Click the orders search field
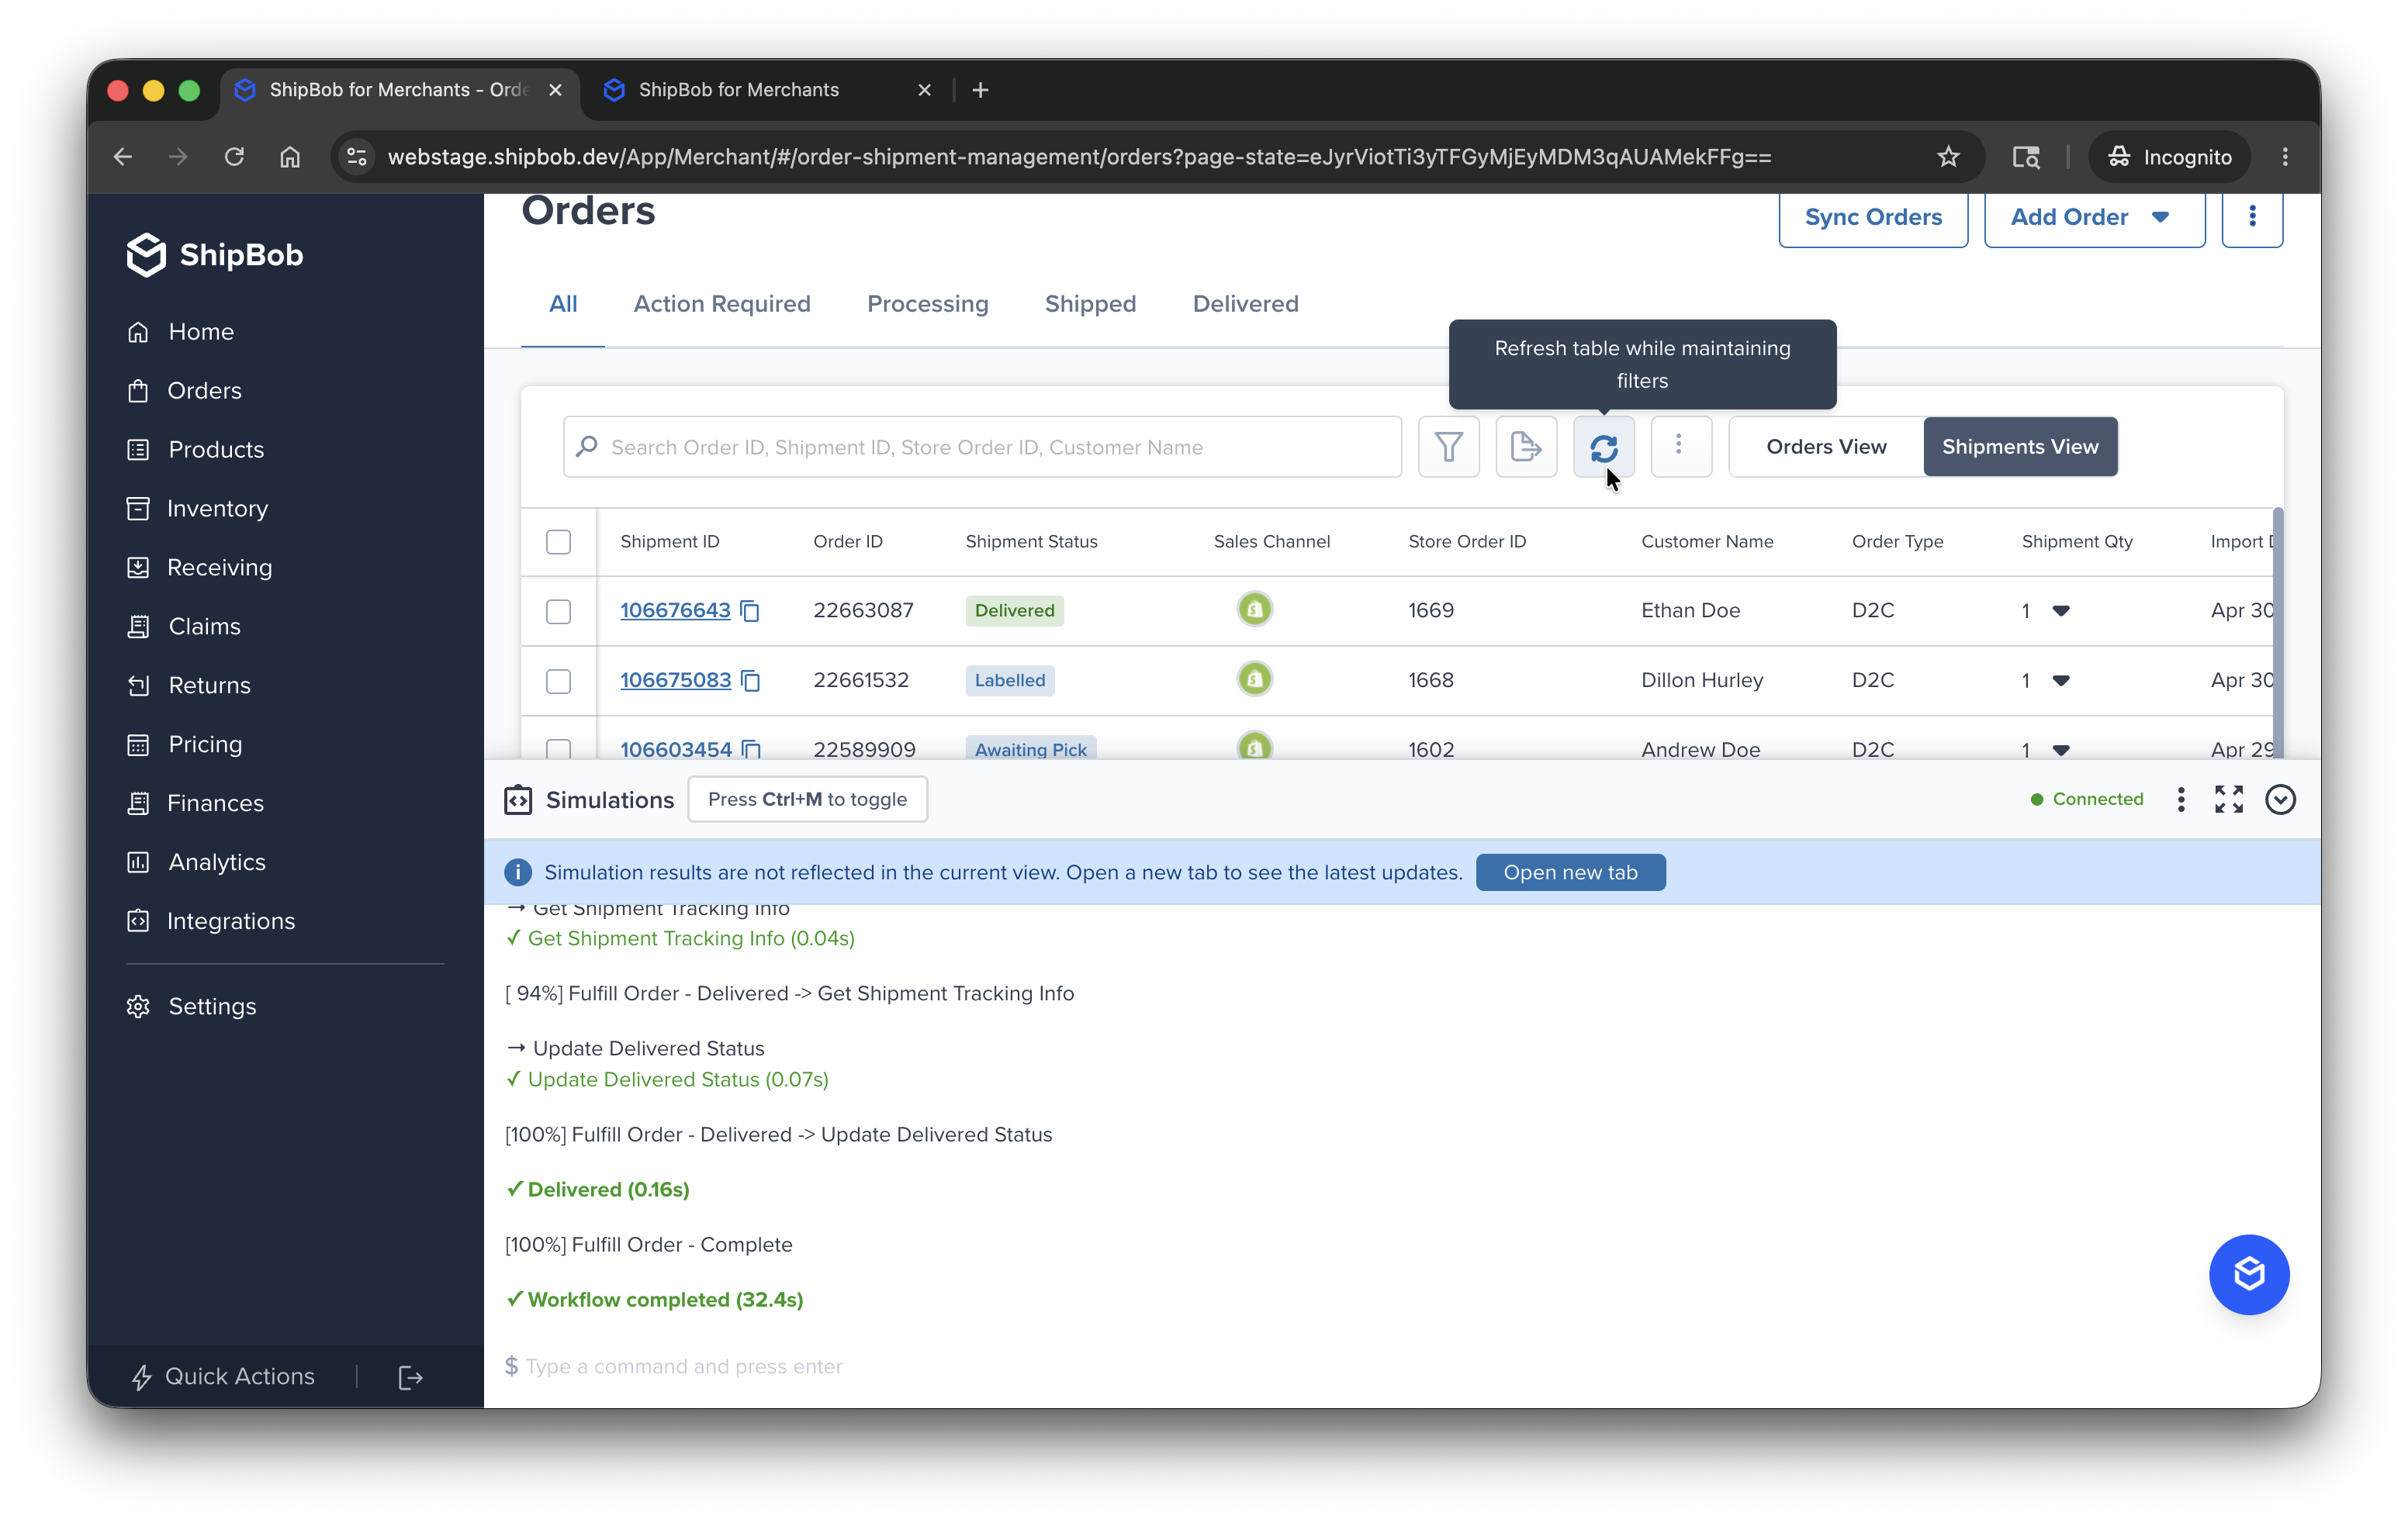 point(982,447)
